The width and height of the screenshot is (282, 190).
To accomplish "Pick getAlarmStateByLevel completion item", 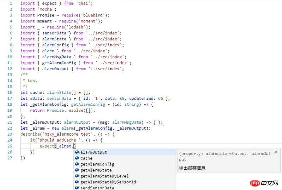I will click(x=125, y=176).
